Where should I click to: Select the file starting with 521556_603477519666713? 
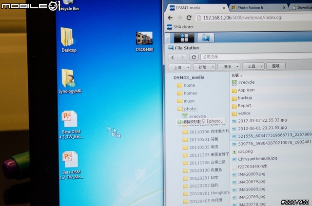[272, 136]
